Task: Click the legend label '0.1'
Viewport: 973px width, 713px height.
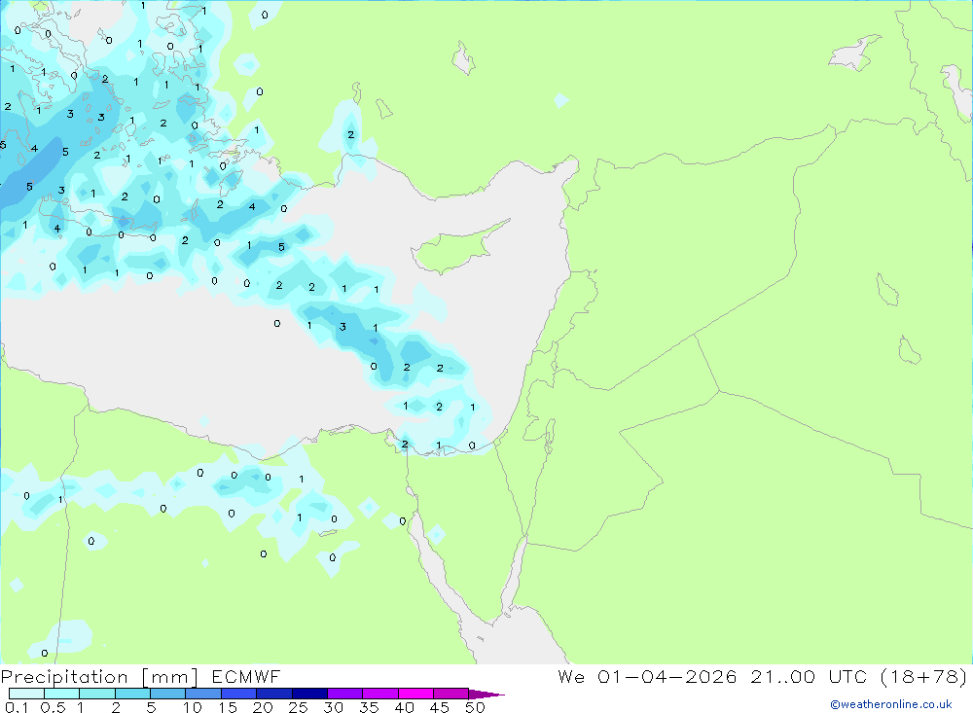Action: 17,707
